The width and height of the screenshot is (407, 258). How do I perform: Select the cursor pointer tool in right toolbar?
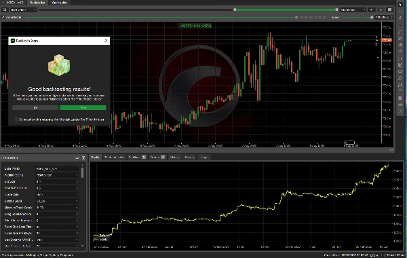400,5
